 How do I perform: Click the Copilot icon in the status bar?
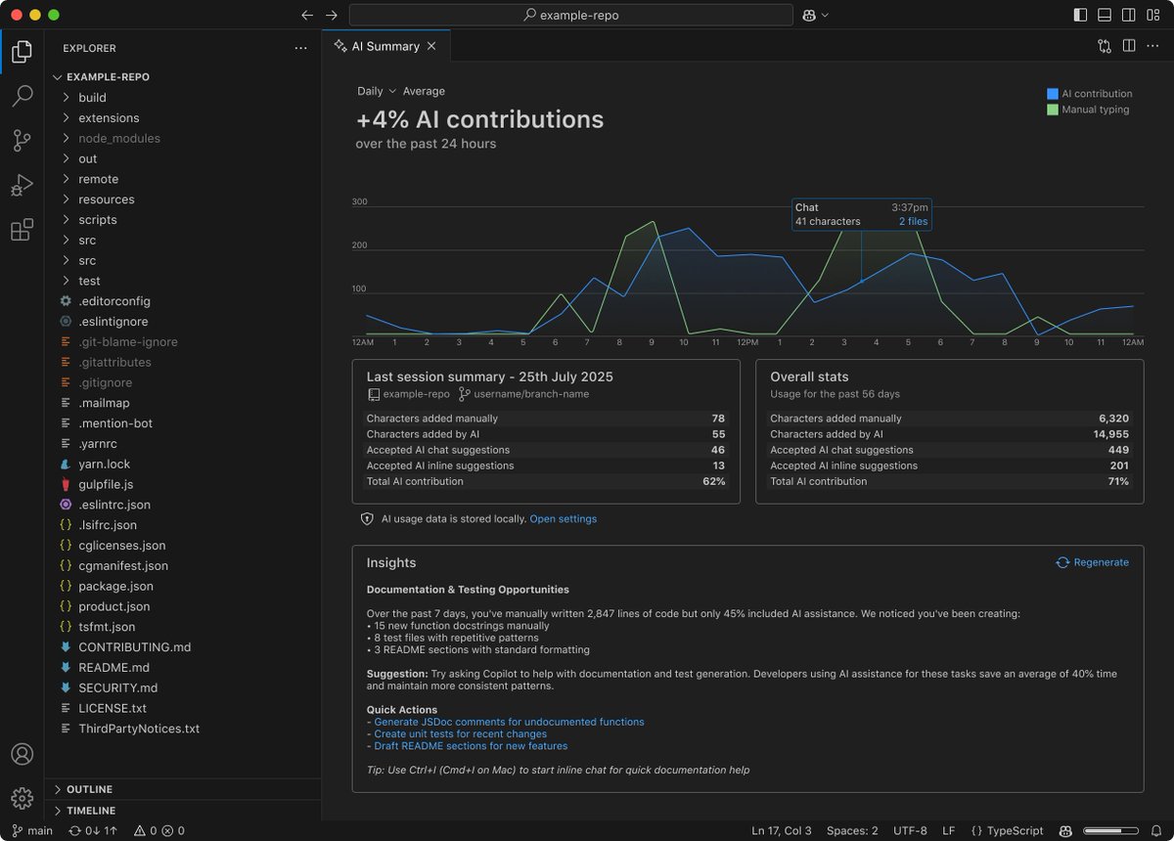[1065, 830]
